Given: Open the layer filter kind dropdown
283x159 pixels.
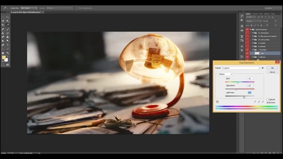Looking at the screenshot, I should [251, 17].
